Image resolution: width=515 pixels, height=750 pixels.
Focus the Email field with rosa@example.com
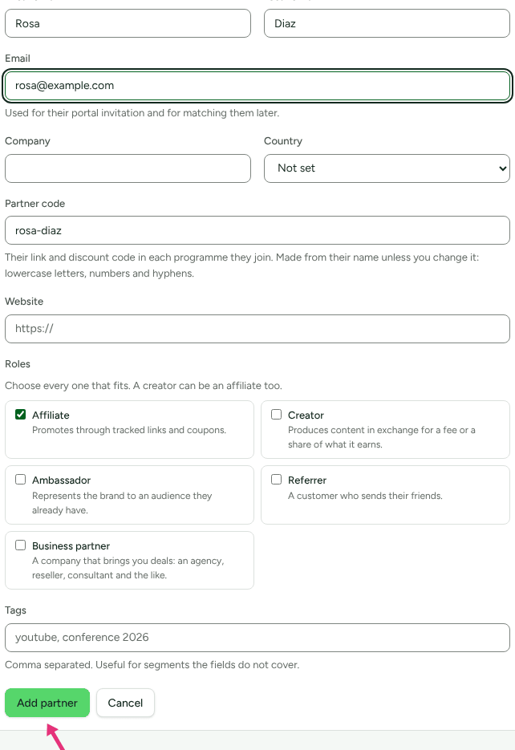click(x=257, y=86)
